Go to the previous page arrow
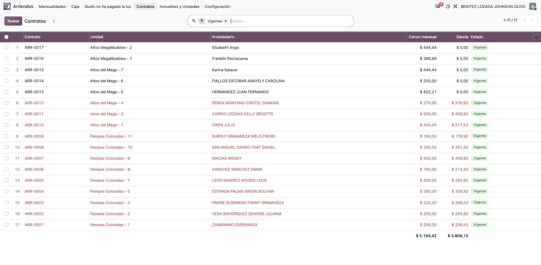The width and height of the screenshot is (541, 265). (x=524, y=20)
